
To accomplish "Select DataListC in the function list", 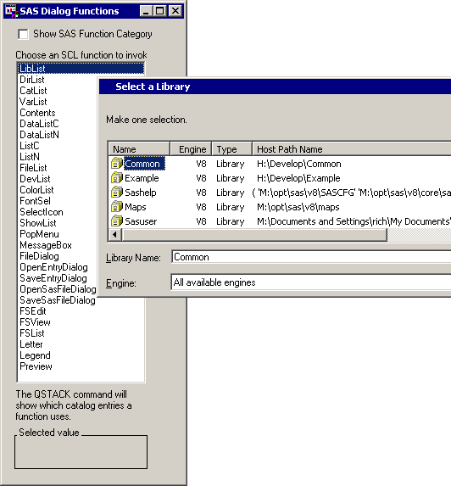I will (39, 124).
